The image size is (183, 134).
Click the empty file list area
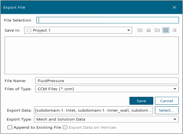coord(91,55)
